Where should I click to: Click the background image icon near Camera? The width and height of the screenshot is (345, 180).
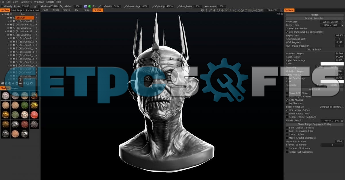(x=262, y=10)
